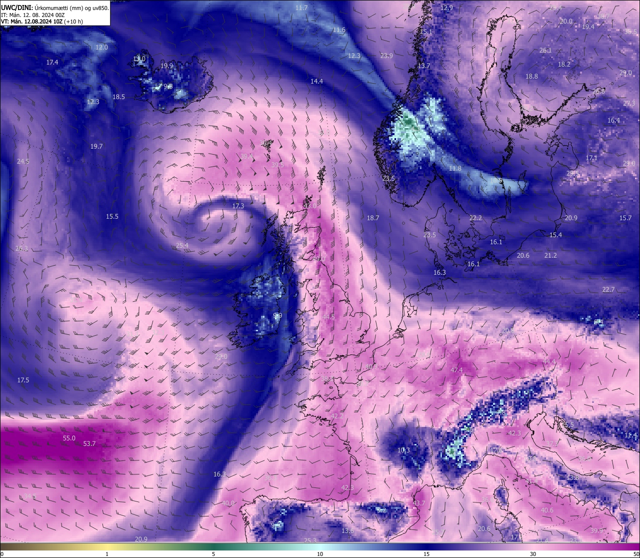Screen dimensions: 640x558
Task: Click the 22.7 value label
Action: pos(608,289)
